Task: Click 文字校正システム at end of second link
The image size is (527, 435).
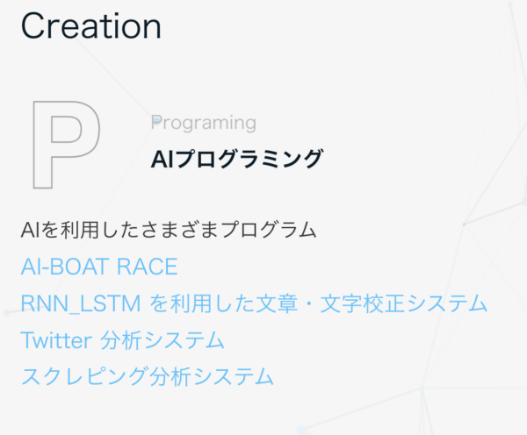Action: [x=403, y=303]
